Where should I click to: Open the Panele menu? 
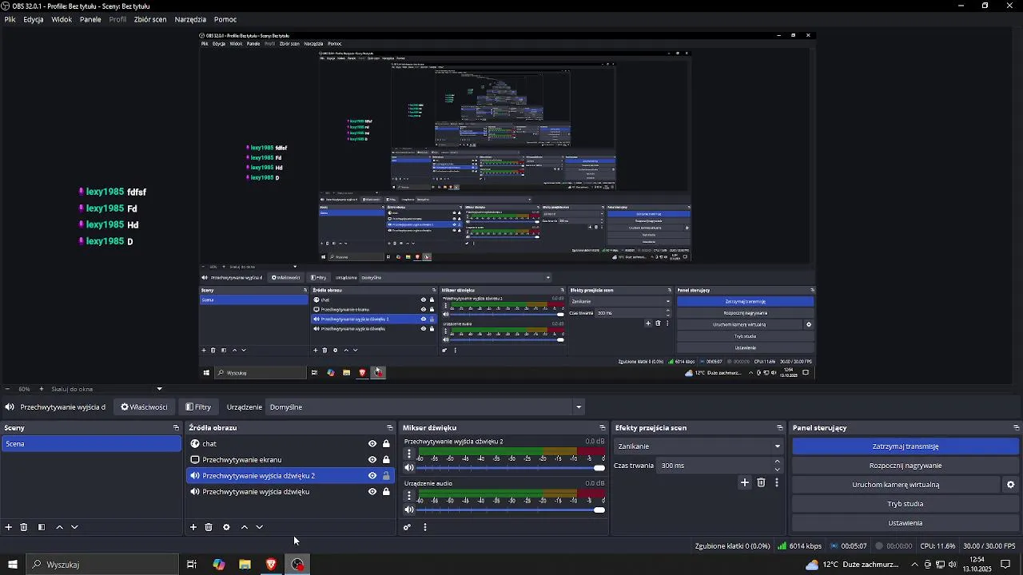(90, 19)
